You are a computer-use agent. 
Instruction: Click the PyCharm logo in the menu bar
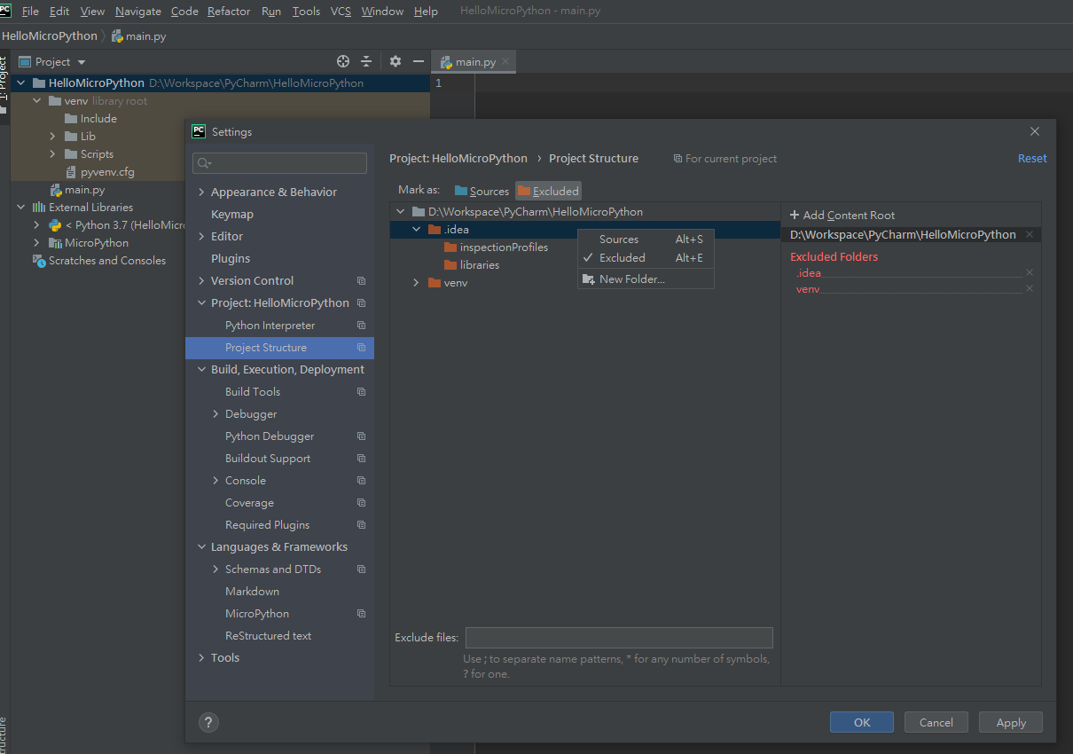tap(5, 11)
